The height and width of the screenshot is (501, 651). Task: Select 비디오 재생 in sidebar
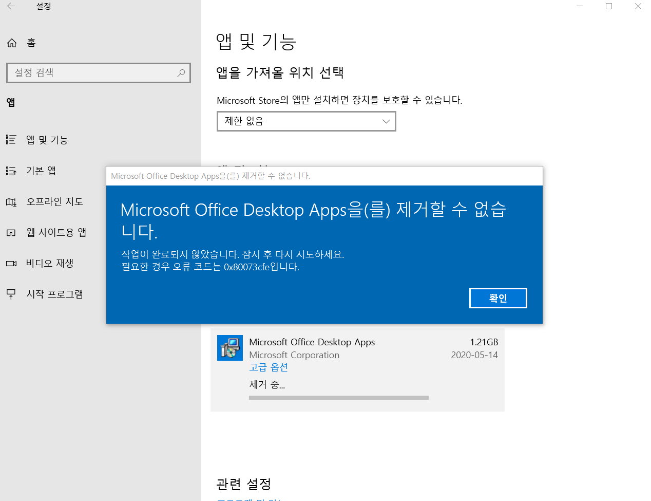click(x=50, y=263)
